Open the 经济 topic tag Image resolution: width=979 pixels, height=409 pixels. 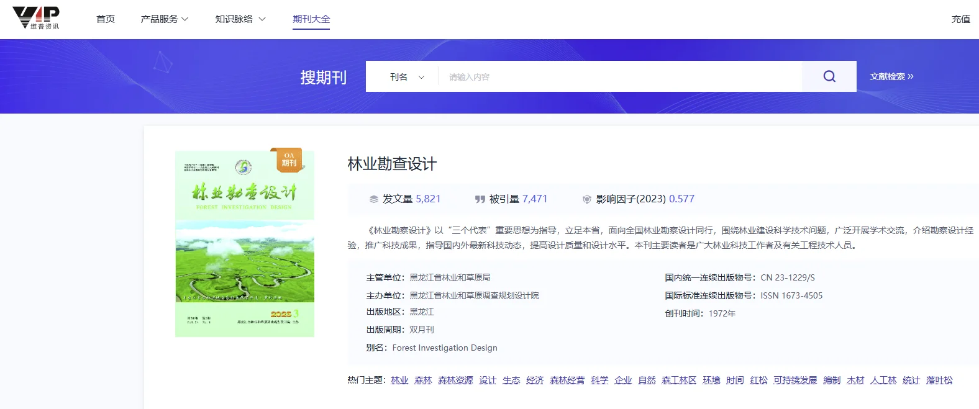click(535, 380)
